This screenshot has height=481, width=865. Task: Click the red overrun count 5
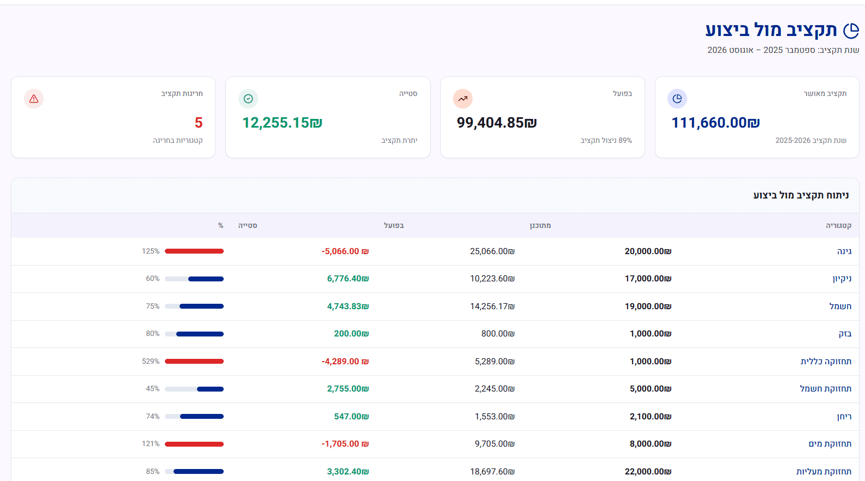coord(199,123)
